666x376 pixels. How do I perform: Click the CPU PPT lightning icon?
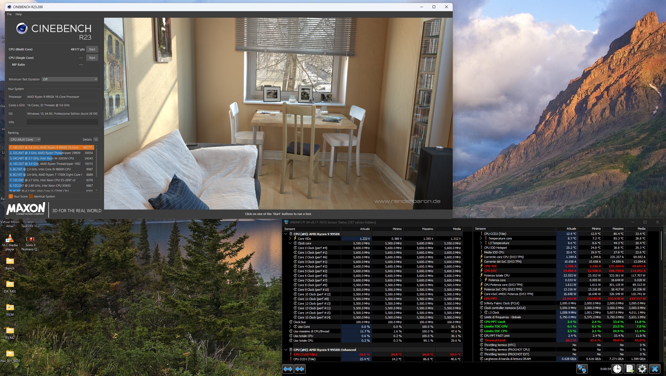[x=481, y=299]
